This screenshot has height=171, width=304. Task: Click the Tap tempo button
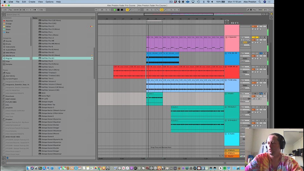point(10,10)
